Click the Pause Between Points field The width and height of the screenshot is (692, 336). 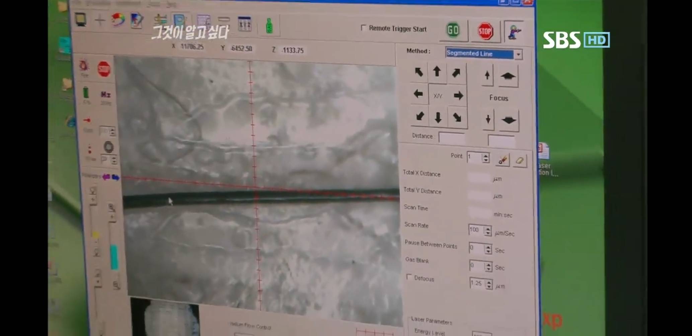[x=476, y=248]
